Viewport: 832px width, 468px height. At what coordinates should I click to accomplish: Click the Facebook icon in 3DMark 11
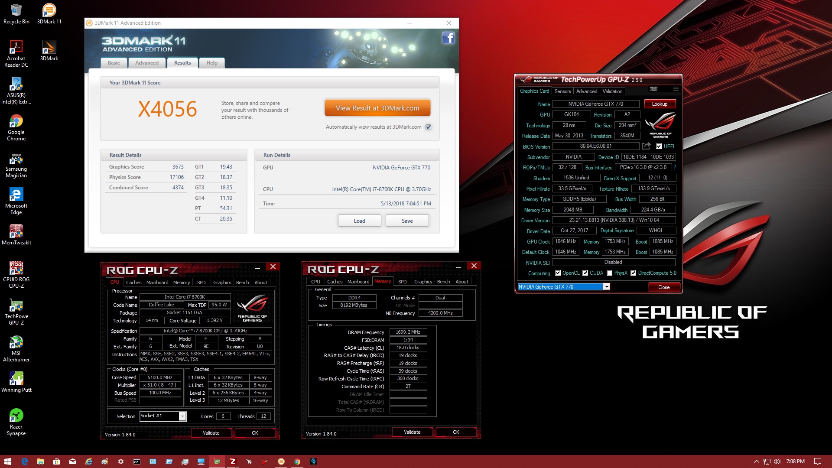click(448, 38)
